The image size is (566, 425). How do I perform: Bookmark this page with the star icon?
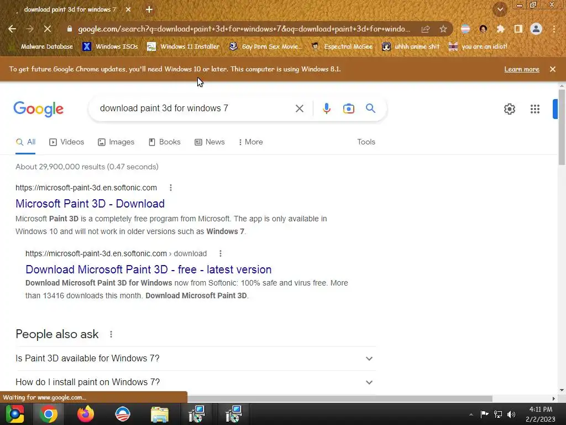pyautogui.click(x=443, y=29)
